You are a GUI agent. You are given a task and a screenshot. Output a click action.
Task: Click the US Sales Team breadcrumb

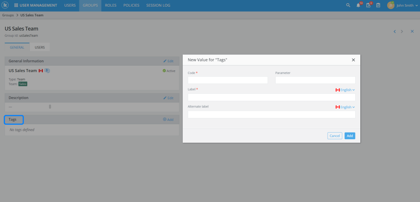point(32,15)
